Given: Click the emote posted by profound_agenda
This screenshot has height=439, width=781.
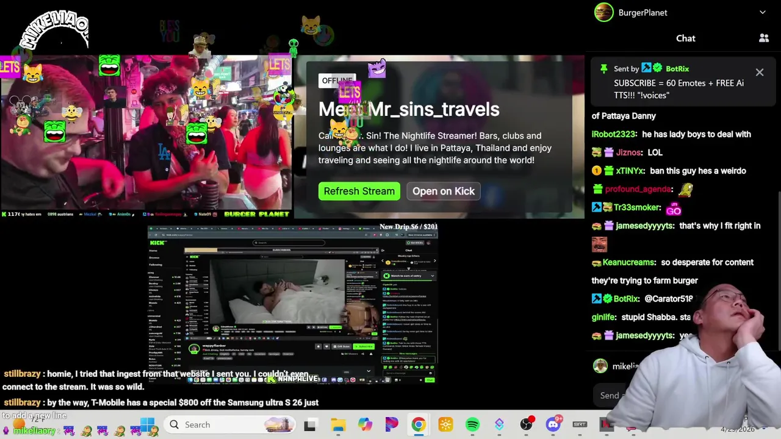Looking at the screenshot, I should tap(685, 190).
